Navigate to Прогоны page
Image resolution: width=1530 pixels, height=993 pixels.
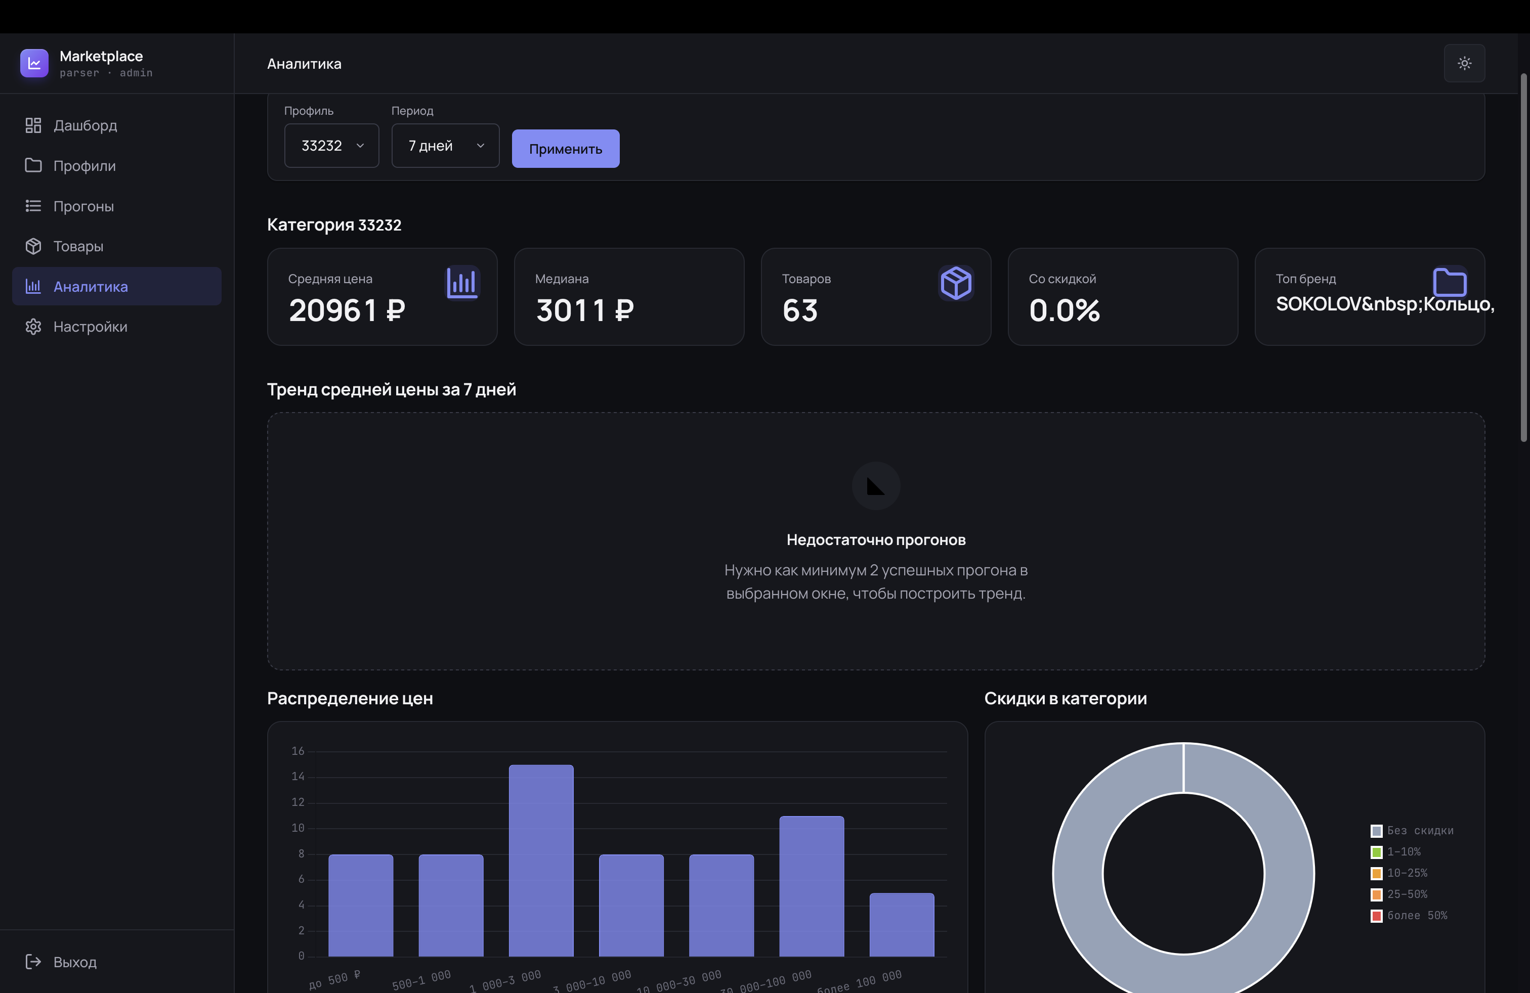tap(117, 206)
